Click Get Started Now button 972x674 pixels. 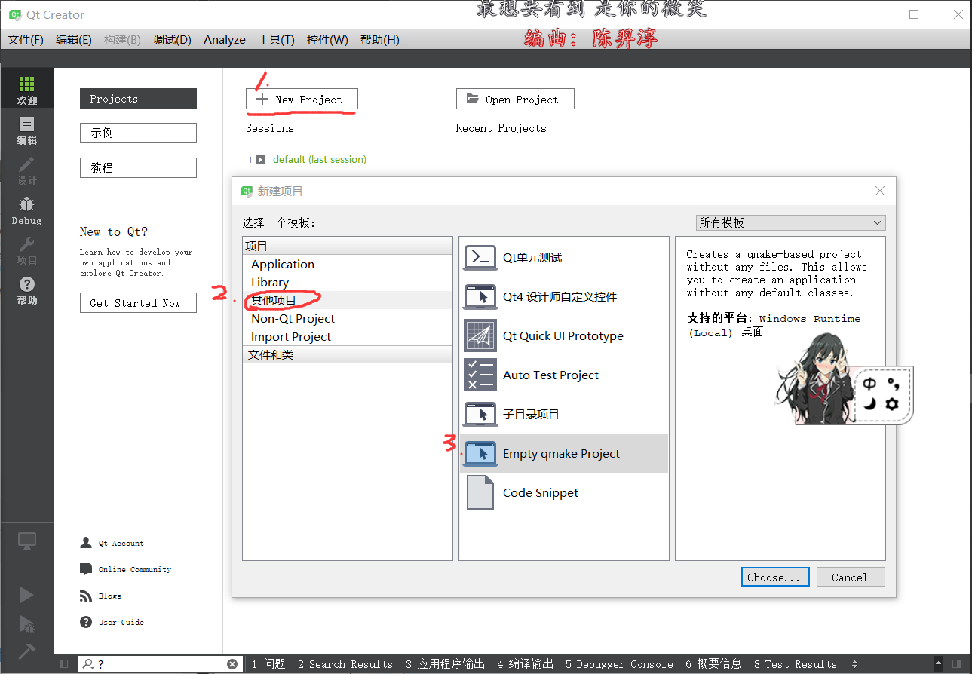click(138, 303)
